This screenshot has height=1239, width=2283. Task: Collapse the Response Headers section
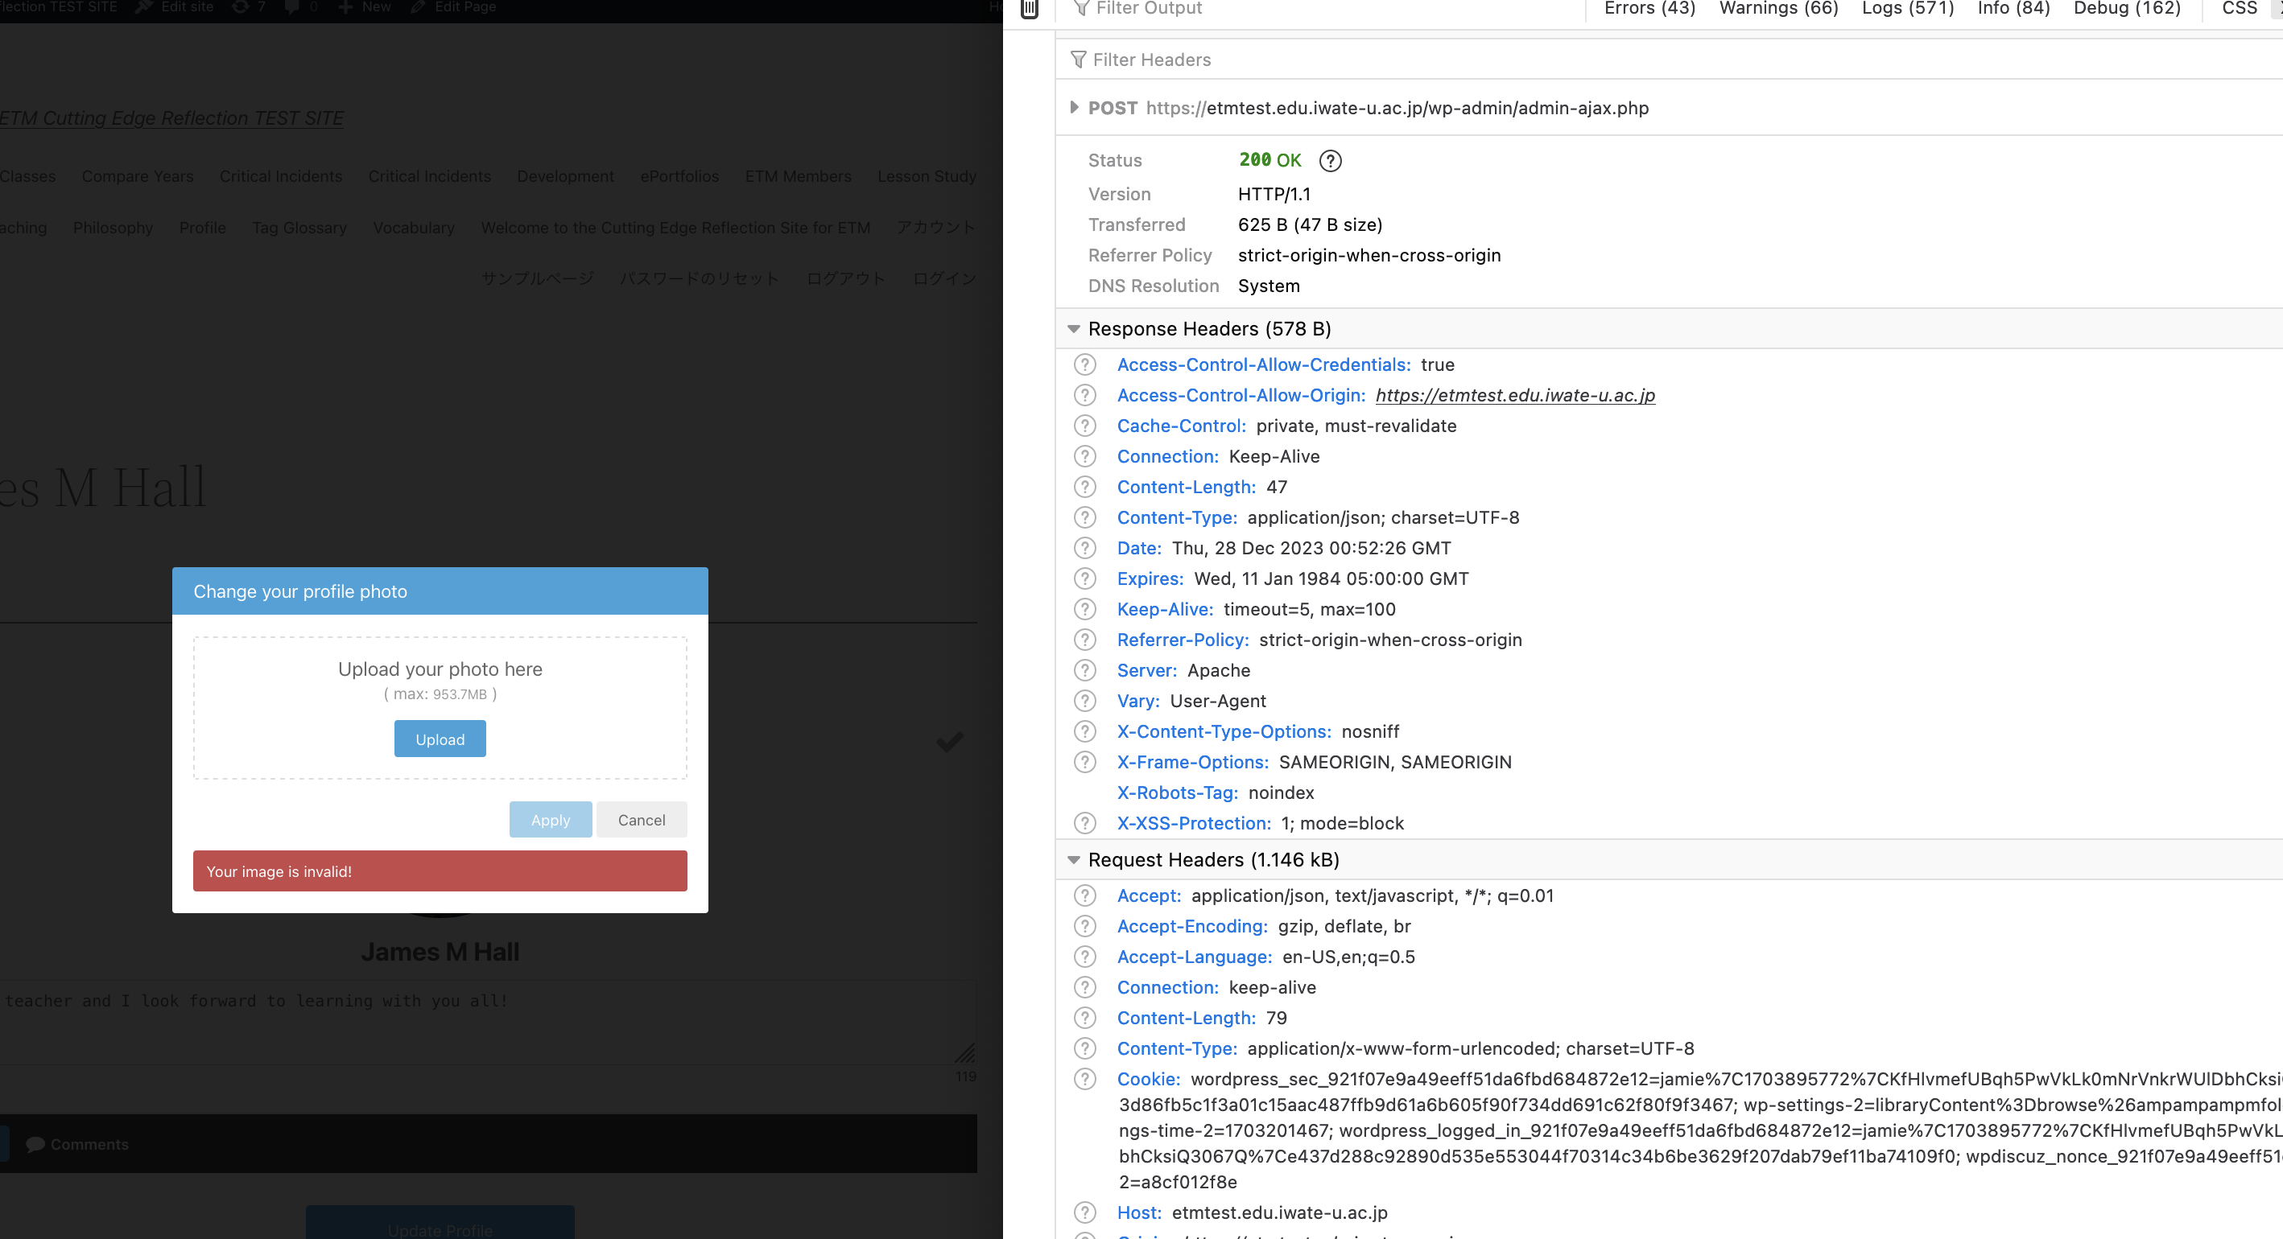[x=1073, y=328]
